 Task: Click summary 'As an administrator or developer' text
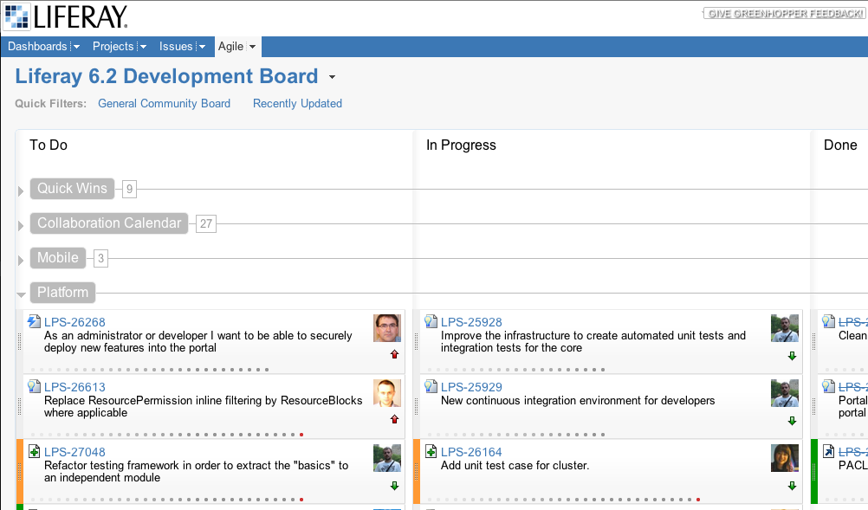tap(198, 341)
